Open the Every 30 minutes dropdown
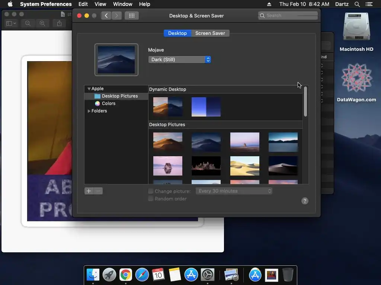The image size is (381, 285). point(234,191)
